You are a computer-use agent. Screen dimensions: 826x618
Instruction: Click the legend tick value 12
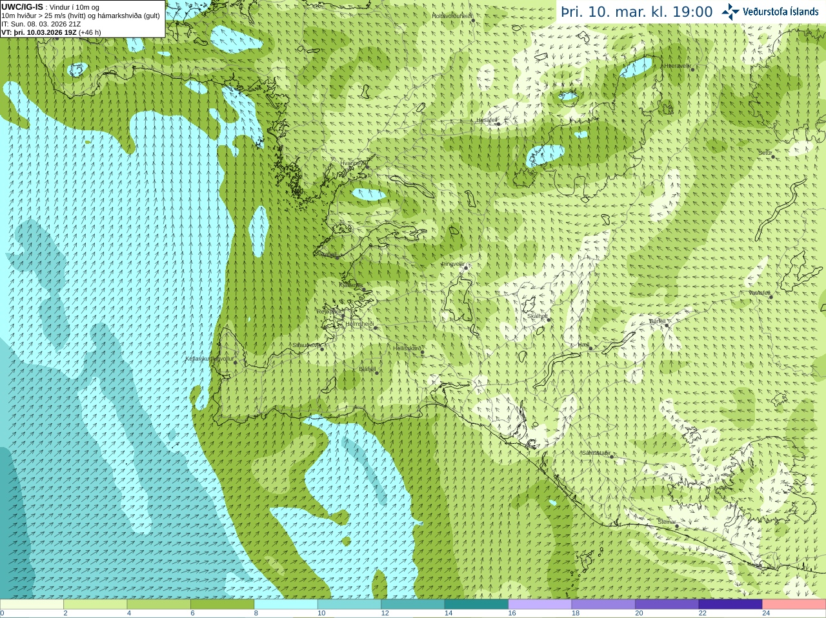pyautogui.click(x=385, y=613)
